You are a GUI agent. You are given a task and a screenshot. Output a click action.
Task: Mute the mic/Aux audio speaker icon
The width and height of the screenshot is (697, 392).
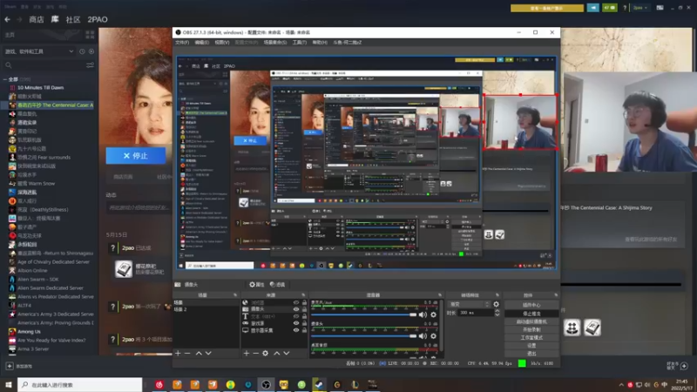(423, 314)
